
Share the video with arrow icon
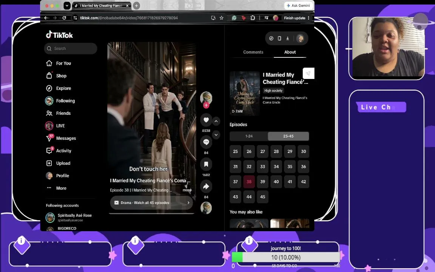tap(206, 187)
